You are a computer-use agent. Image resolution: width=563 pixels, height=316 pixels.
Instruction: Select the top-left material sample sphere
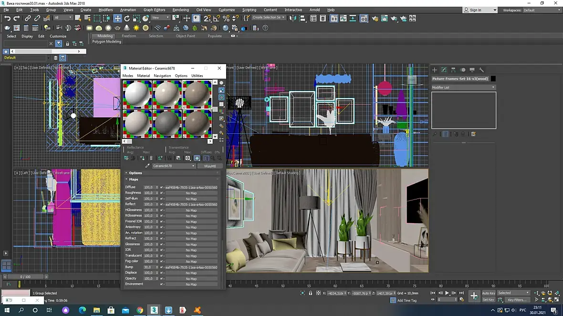(137, 94)
